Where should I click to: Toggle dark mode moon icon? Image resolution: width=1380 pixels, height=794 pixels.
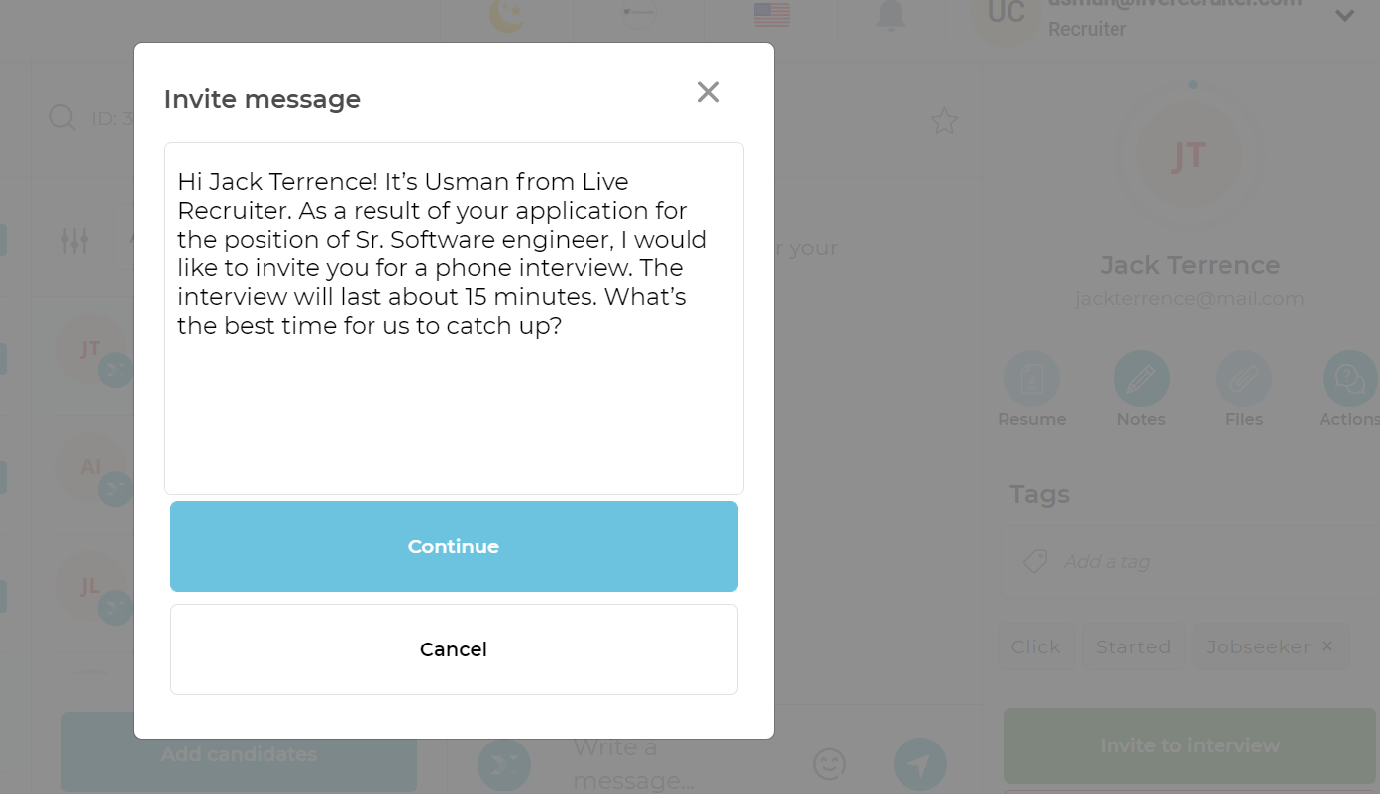click(507, 15)
